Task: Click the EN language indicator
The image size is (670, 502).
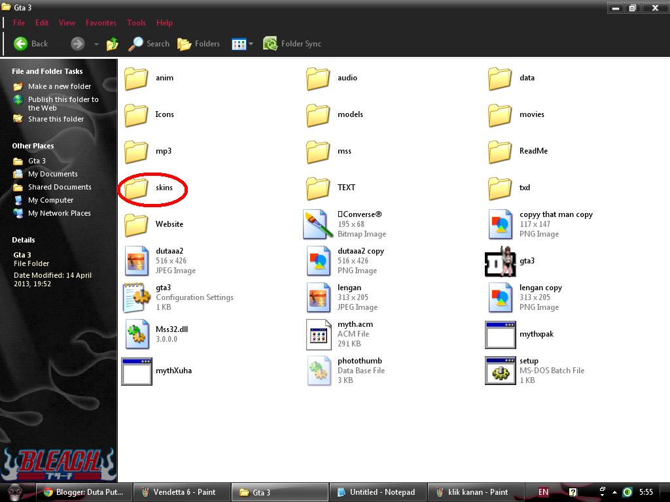Action: tap(543, 492)
